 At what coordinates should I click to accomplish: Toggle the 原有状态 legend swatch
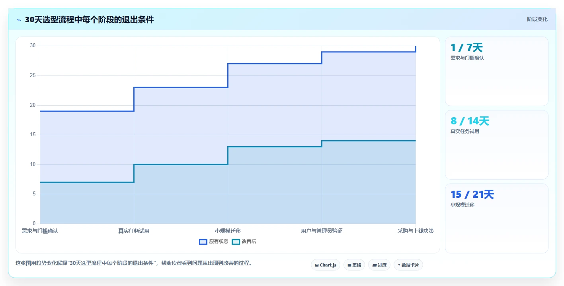203,242
